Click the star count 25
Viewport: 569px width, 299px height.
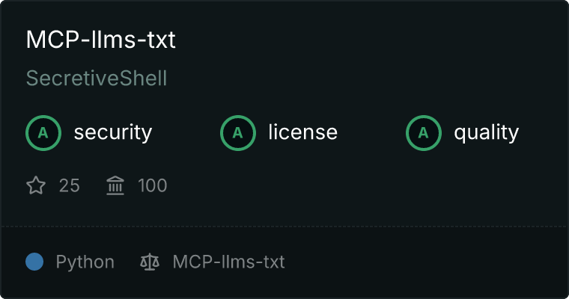pos(70,185)
